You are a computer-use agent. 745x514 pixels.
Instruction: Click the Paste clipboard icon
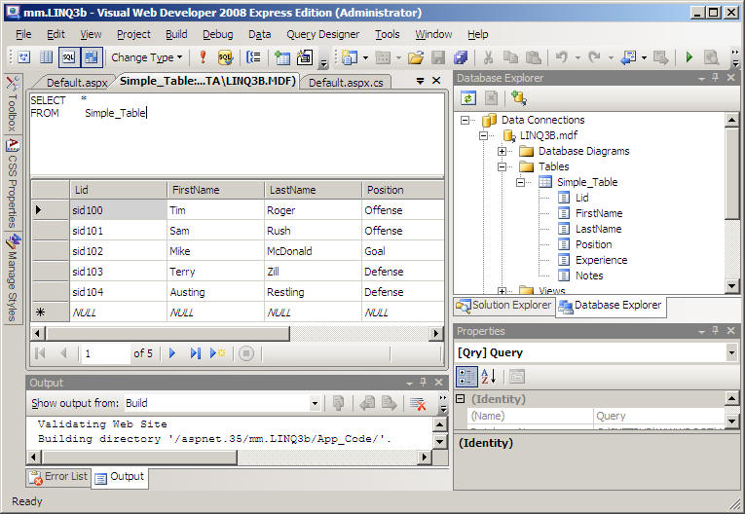coord(534,57)
